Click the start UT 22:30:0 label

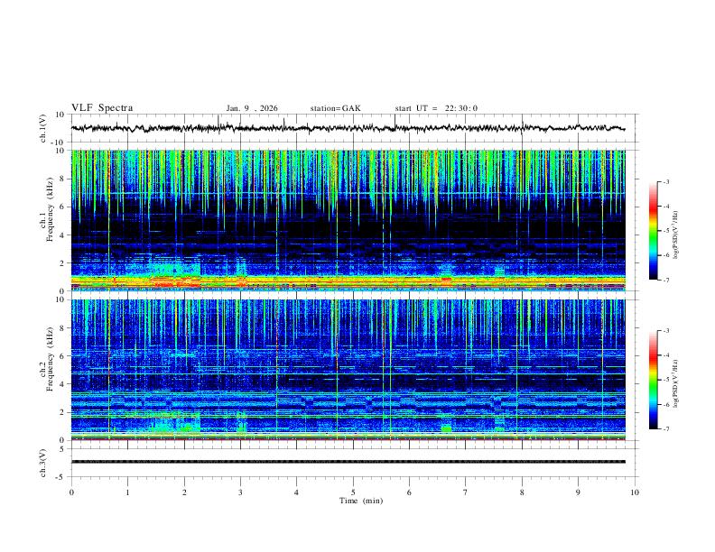(436, 108)
